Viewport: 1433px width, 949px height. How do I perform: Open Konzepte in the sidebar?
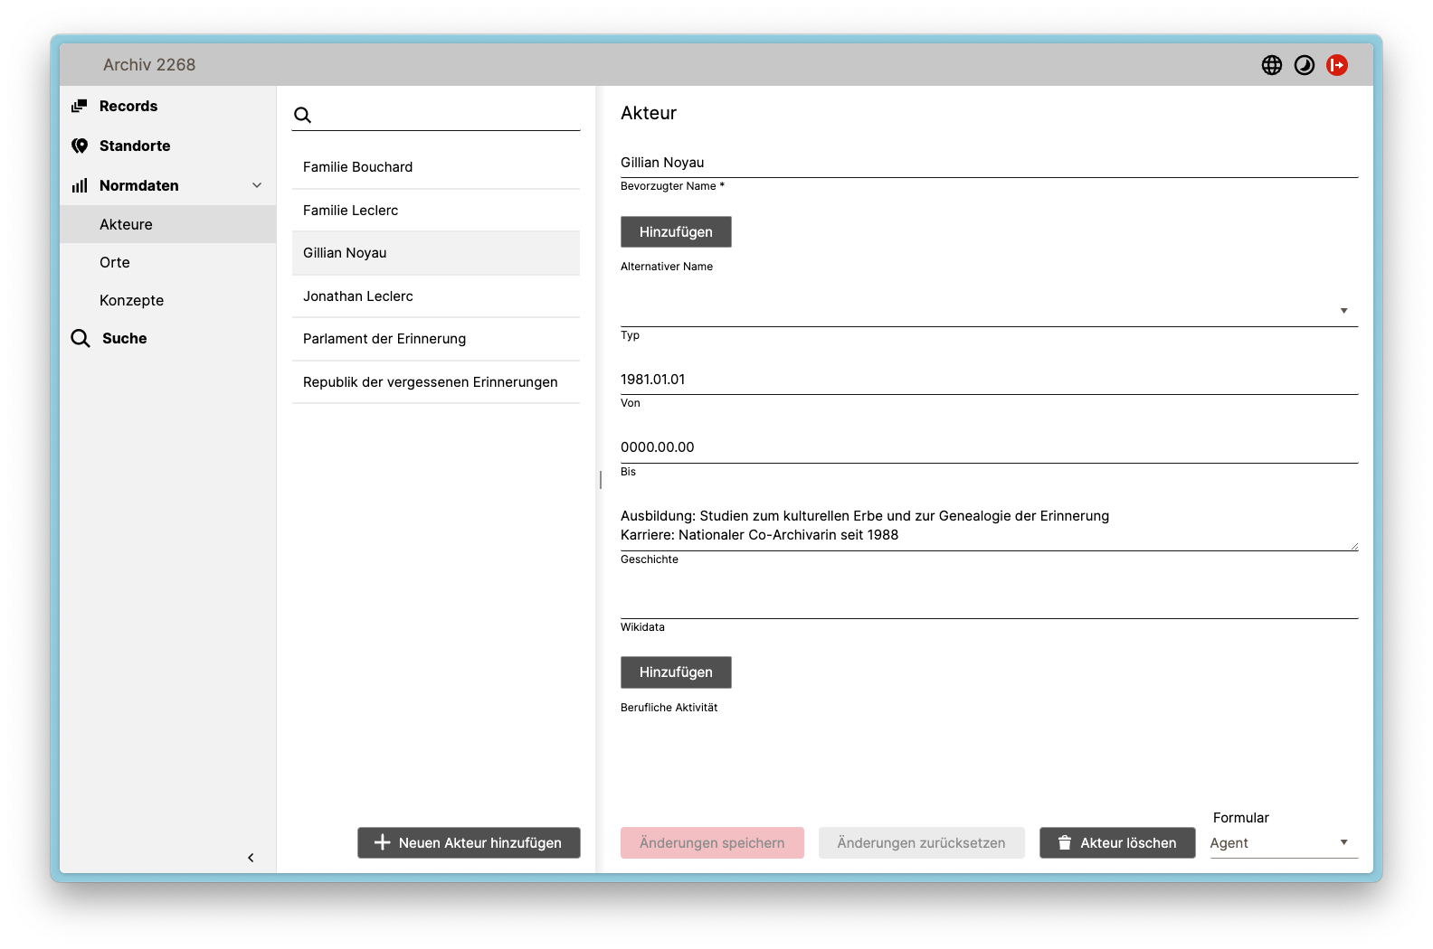(131, 300)
